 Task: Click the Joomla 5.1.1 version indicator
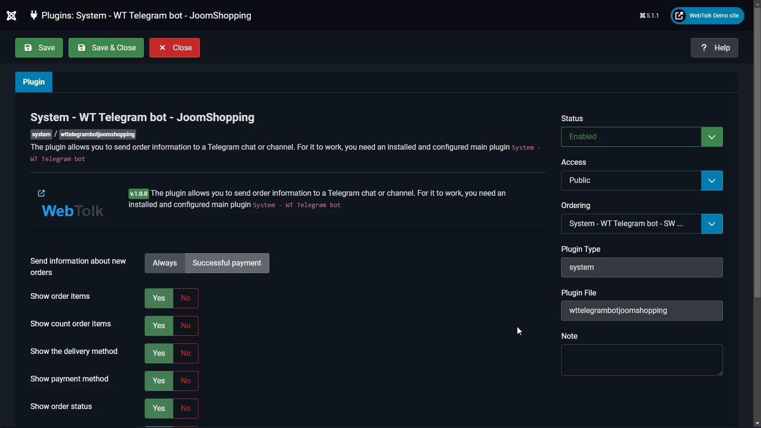(650, 16)
